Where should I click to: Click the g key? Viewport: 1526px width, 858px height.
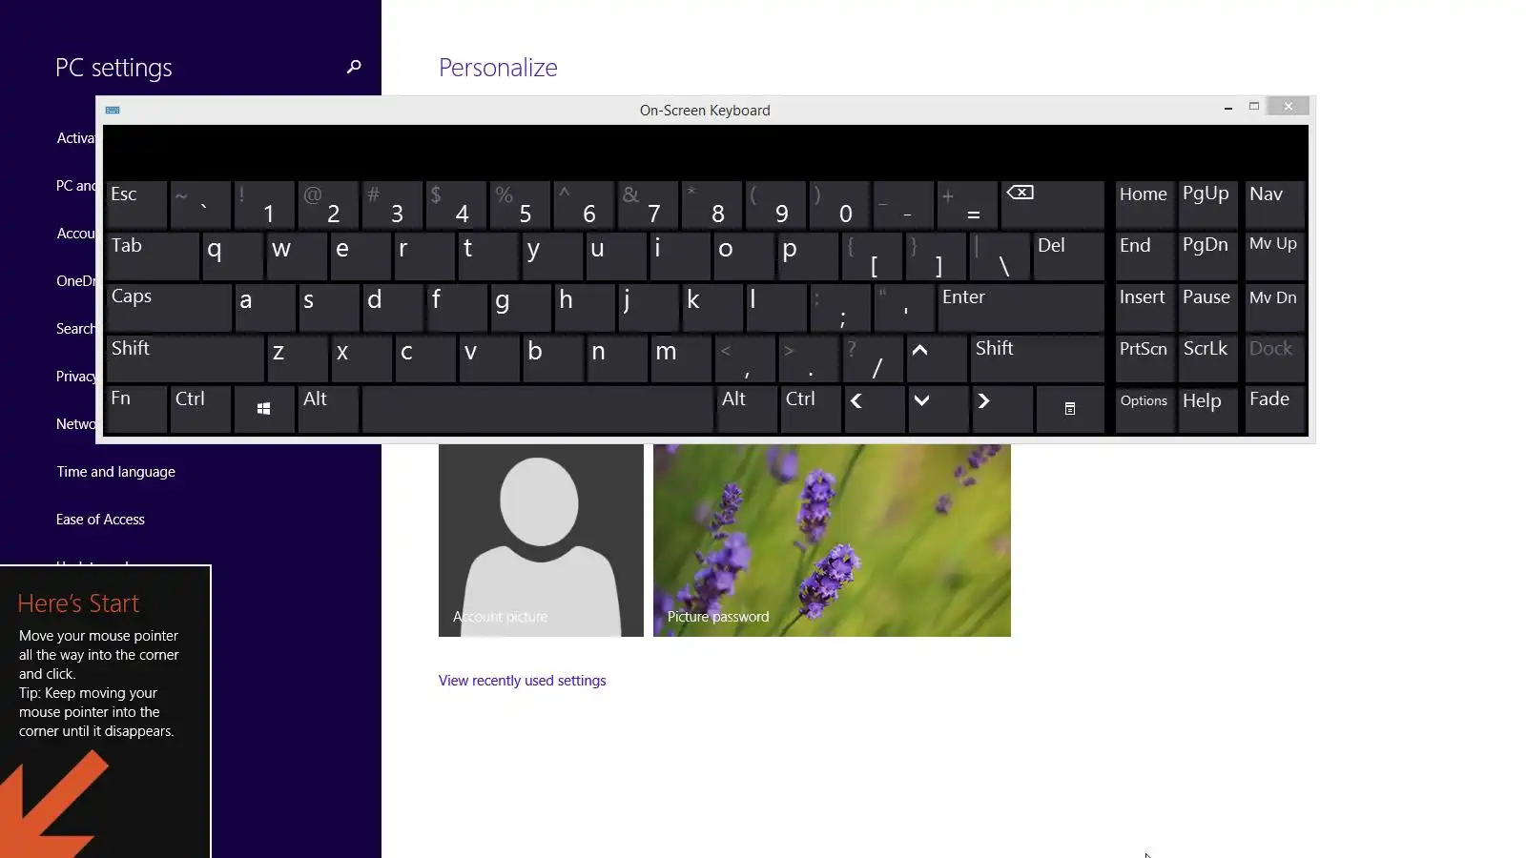coord(520,307)
